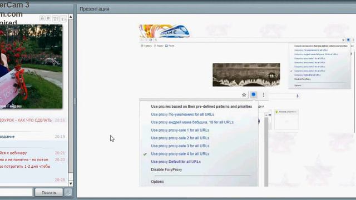Select 'Use proxy proxy-sale 2 for all URLs'
Viewport: 356px width, 200px height.
point(180,138)
